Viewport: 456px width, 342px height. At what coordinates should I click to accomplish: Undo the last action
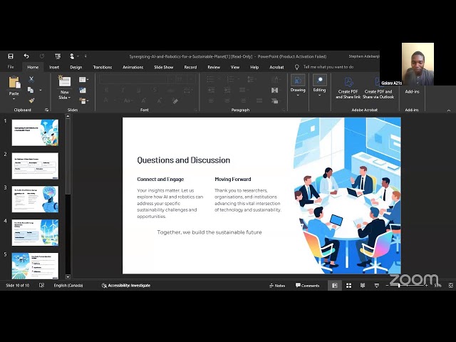[x=26, y=56]
